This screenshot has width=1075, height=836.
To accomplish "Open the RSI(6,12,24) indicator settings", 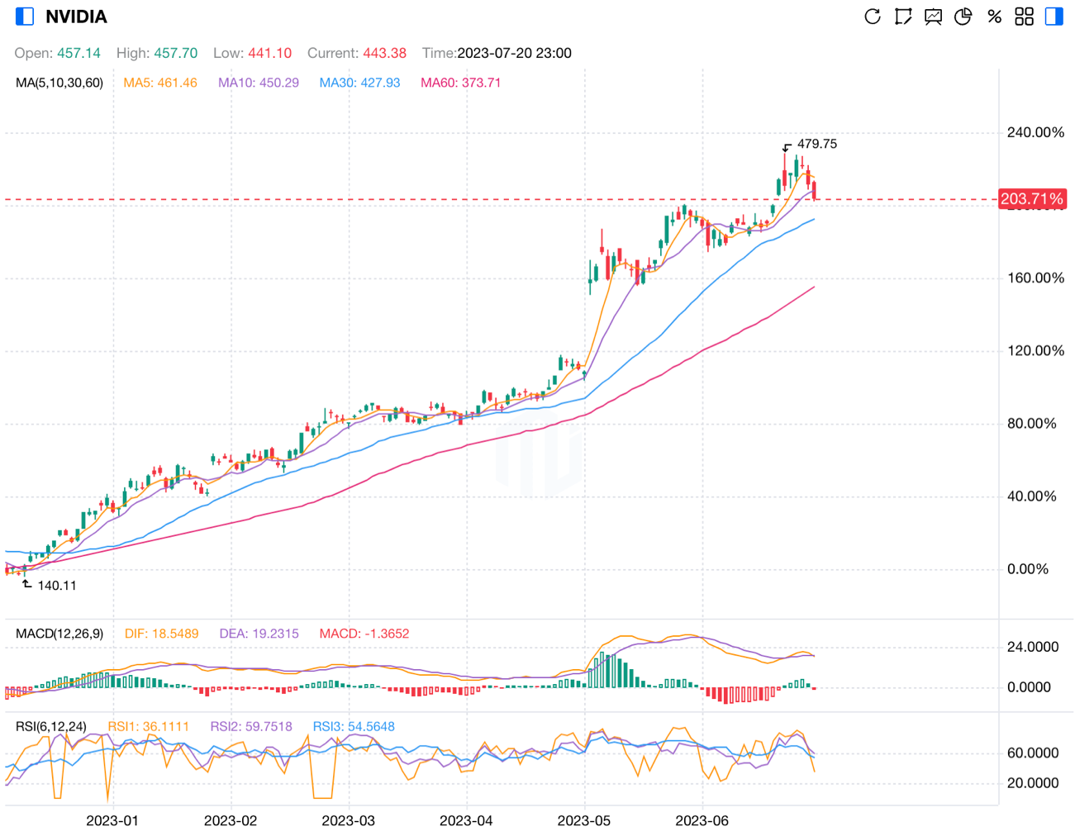I will 51,726.
